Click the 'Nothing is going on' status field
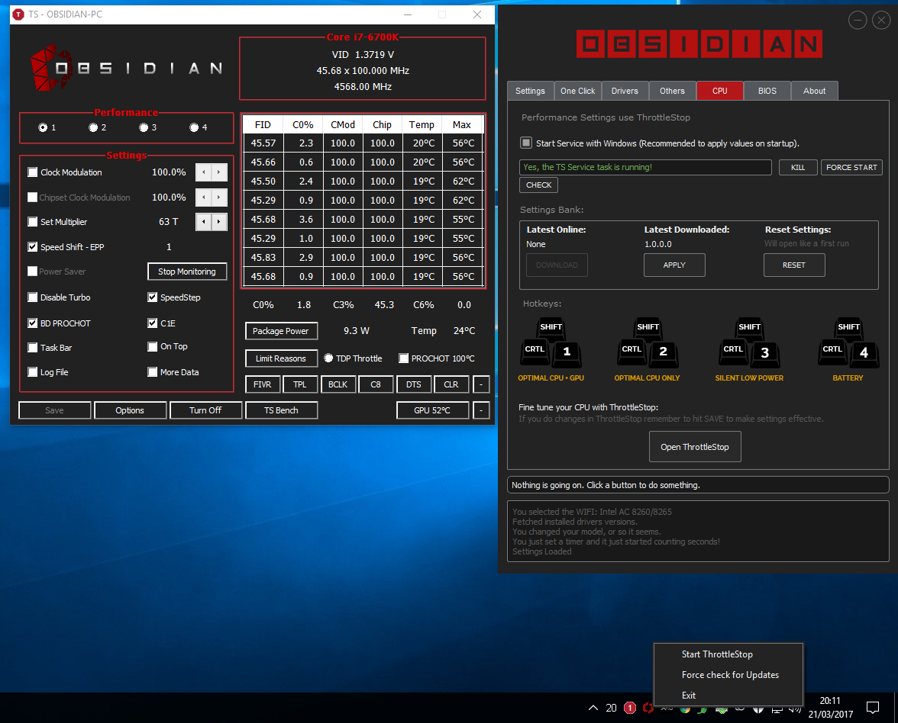 (698, 485)
